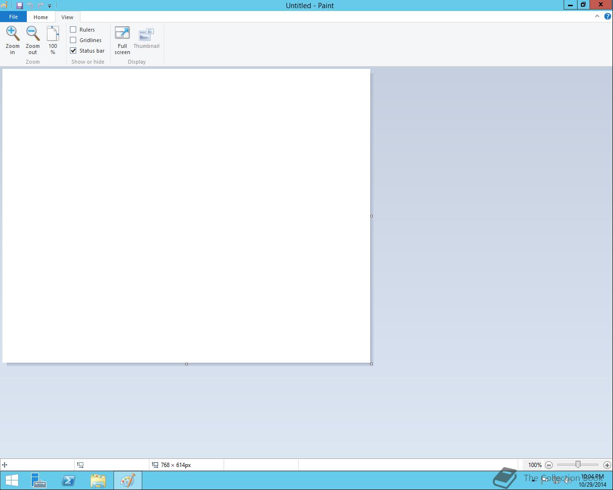
Task: Open Paint Help question mark icon
Action: coord(607,16)
